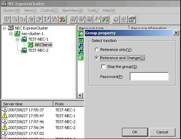181x139 pixels.
Task: Cancel the Group property dialog
Action: (162, 132)
